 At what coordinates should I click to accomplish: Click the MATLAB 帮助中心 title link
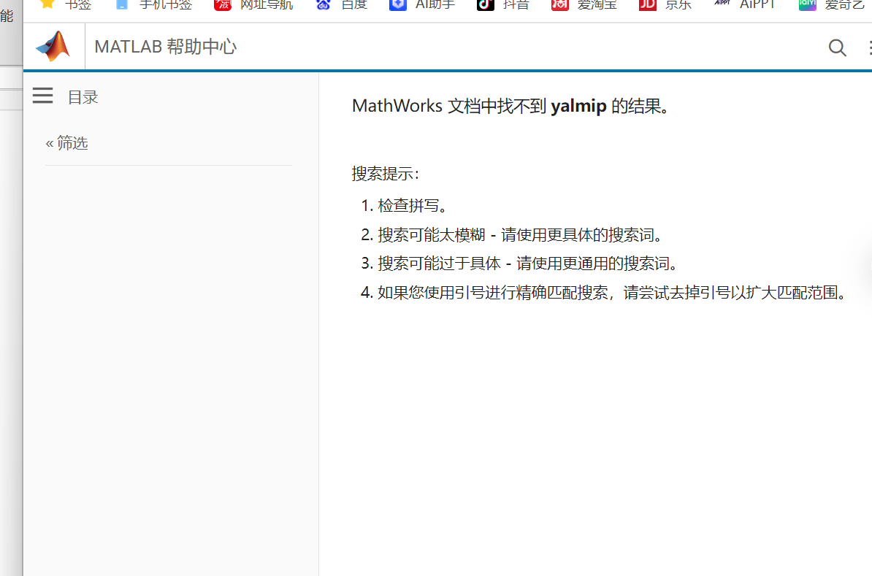coord(166,47)
